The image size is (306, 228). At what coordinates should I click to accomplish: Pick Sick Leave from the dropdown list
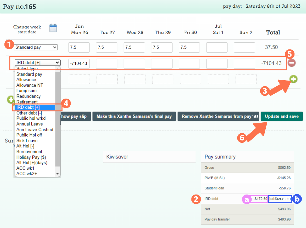(x=27, y=141)
